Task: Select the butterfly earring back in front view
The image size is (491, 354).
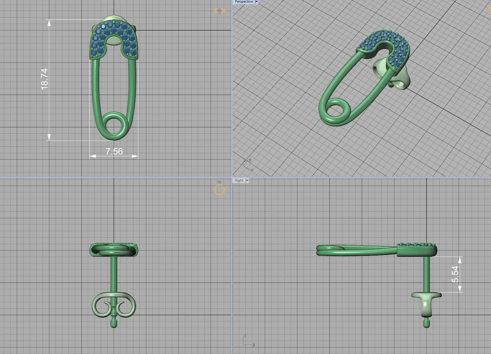Action: (114, 305)
